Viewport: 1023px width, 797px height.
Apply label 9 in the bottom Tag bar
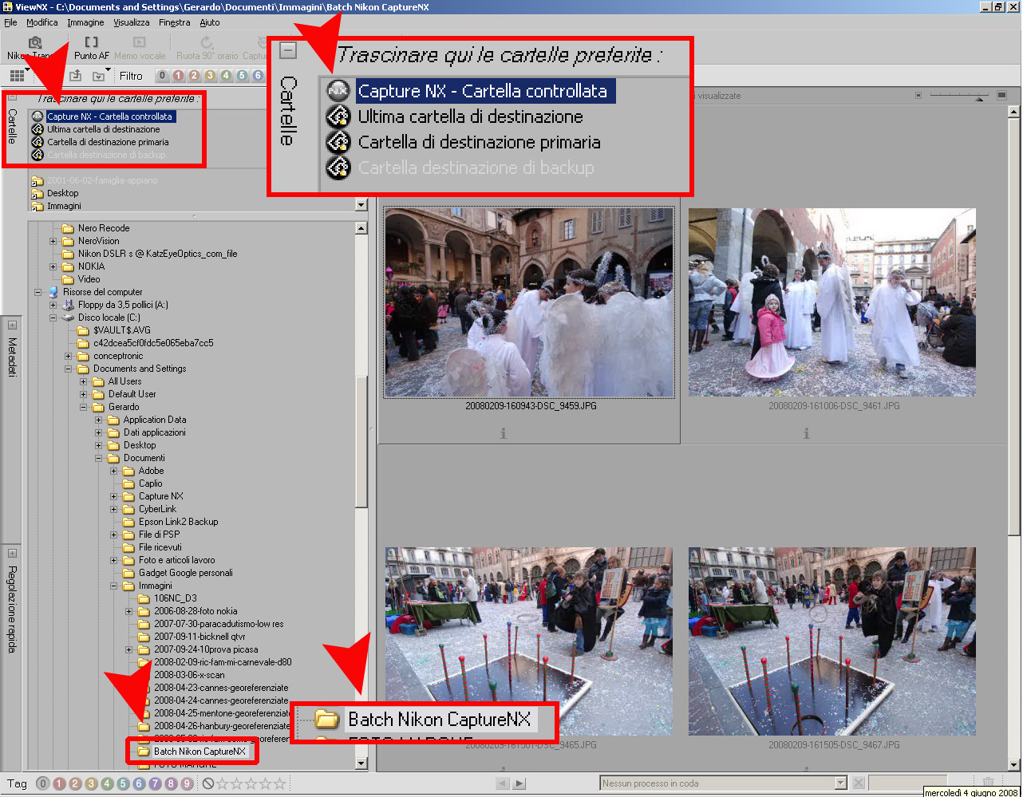coord(187,784)
